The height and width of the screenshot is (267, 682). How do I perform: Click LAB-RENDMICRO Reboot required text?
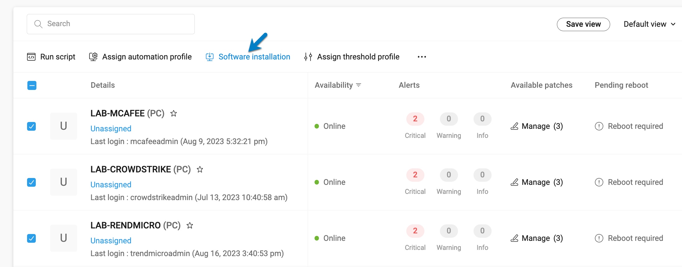point(635,238)
